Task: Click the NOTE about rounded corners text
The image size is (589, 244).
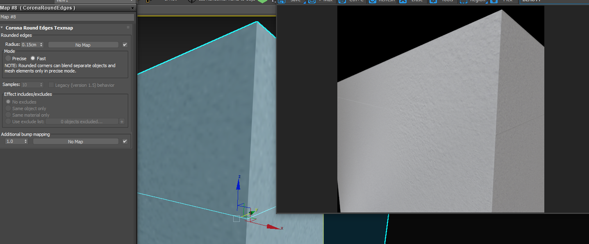Action: pos(60,68)
